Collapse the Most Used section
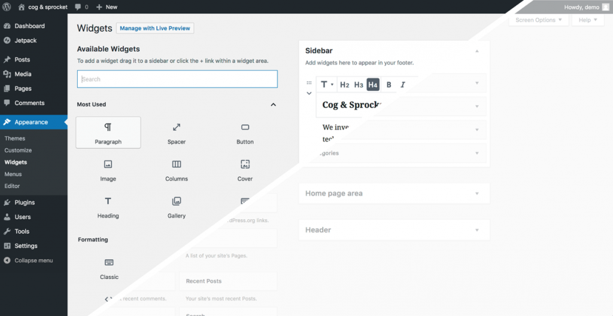 coord(273,105)
